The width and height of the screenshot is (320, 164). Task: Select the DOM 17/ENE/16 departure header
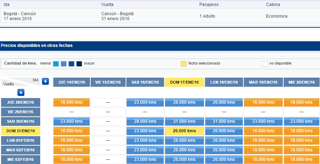tap(184, 82)
